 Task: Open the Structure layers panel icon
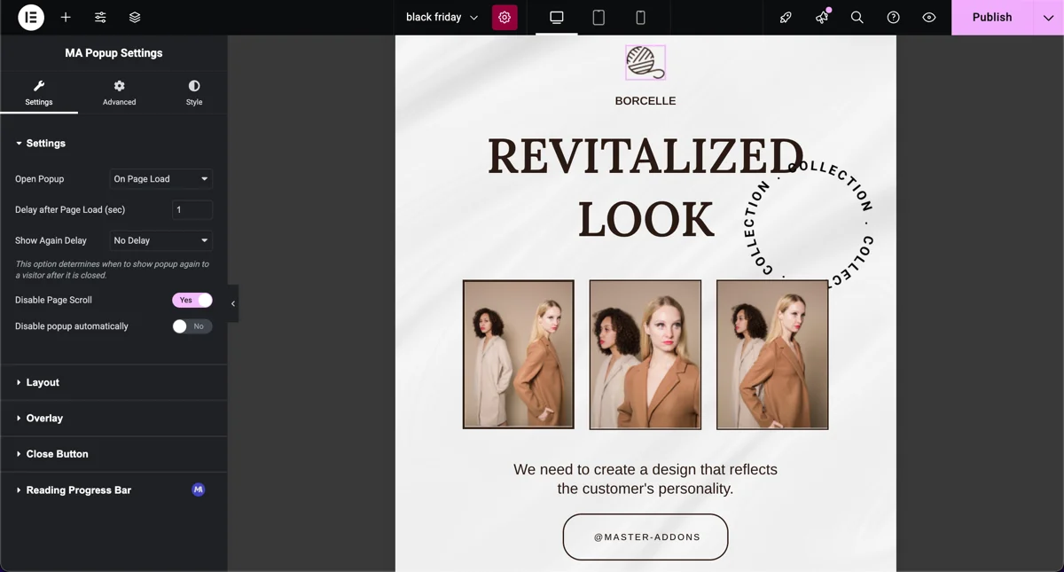(x=135, y=17)
